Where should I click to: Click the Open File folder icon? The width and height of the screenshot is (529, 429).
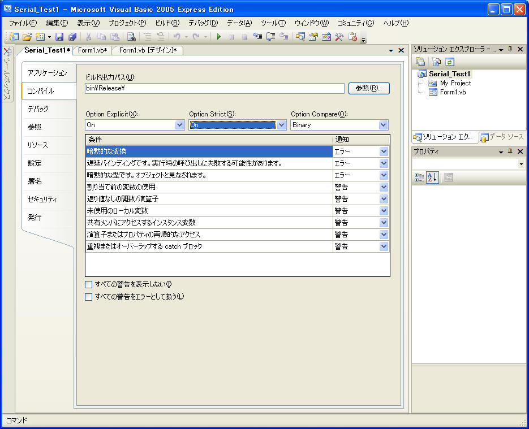point(27,37)
